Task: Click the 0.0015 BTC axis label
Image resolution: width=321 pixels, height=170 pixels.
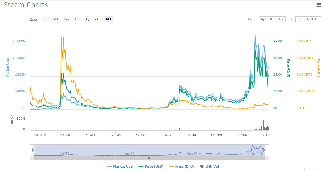Action: 305,91
